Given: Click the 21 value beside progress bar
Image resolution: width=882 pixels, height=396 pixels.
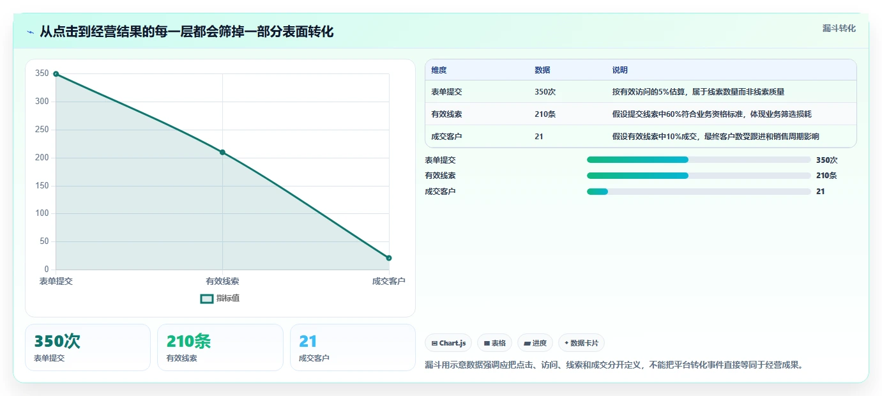Looking at the screenshot, I should tap(821, 192).
